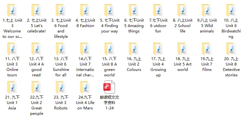Screen dimensions: 243x118
Task: Select the folder icon for 1.七上 Unit 3 Welcome
Action: click(12, 10)
